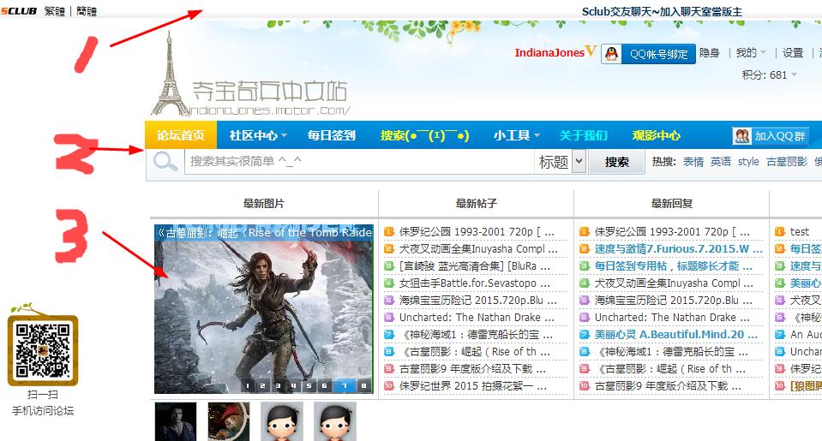This screenshot has height=441, width=822.
Task: Click rank 1 icon beside 侏罗纪公园 in 最新帖子
Action: point(388,231)
